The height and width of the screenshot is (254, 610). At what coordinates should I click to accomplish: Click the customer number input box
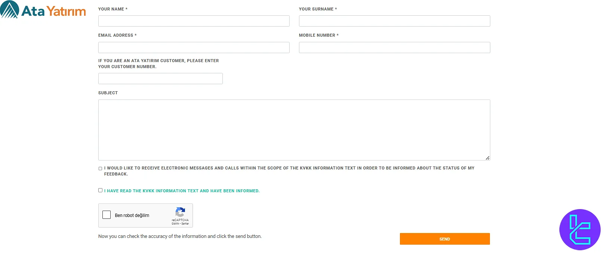point(160,78)
